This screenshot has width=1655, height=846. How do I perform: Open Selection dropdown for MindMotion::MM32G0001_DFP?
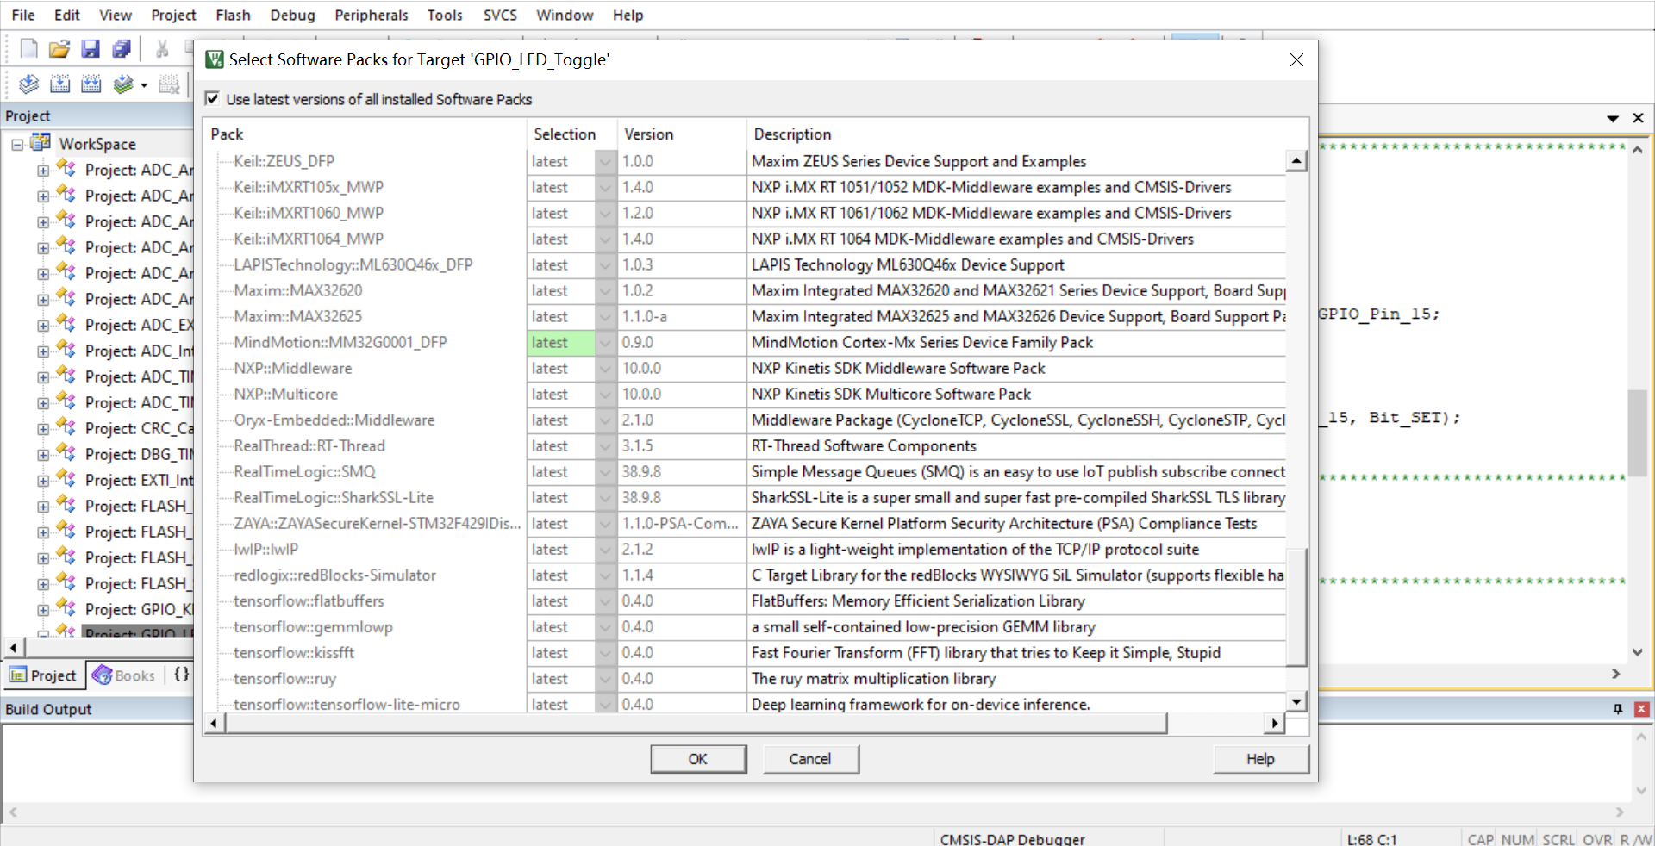605,343
